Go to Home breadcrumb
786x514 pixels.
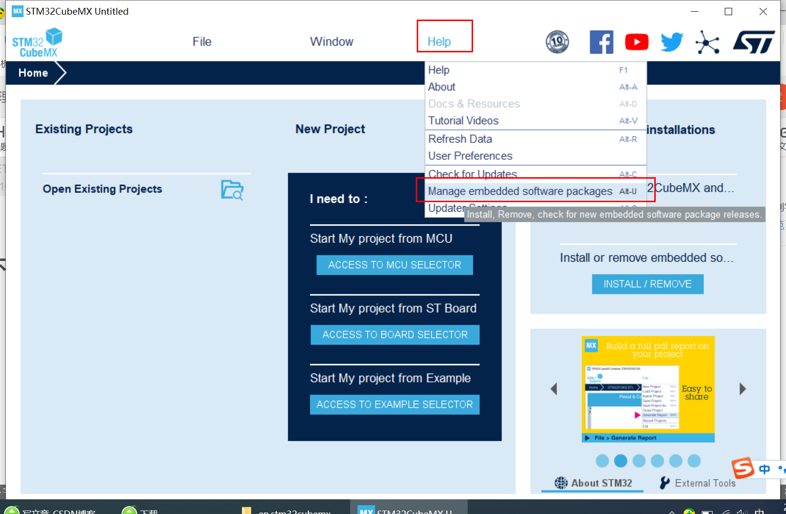pyautogui.click(x=33, y=73)
